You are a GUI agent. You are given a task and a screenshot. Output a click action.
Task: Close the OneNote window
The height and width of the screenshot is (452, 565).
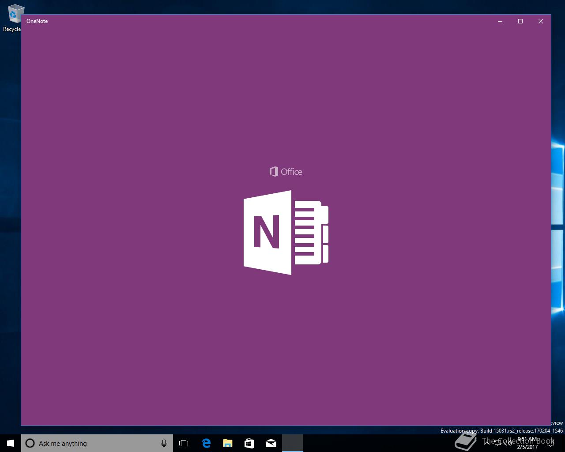(x=541, y=21)
